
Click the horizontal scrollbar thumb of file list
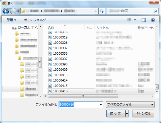[83, 96]
